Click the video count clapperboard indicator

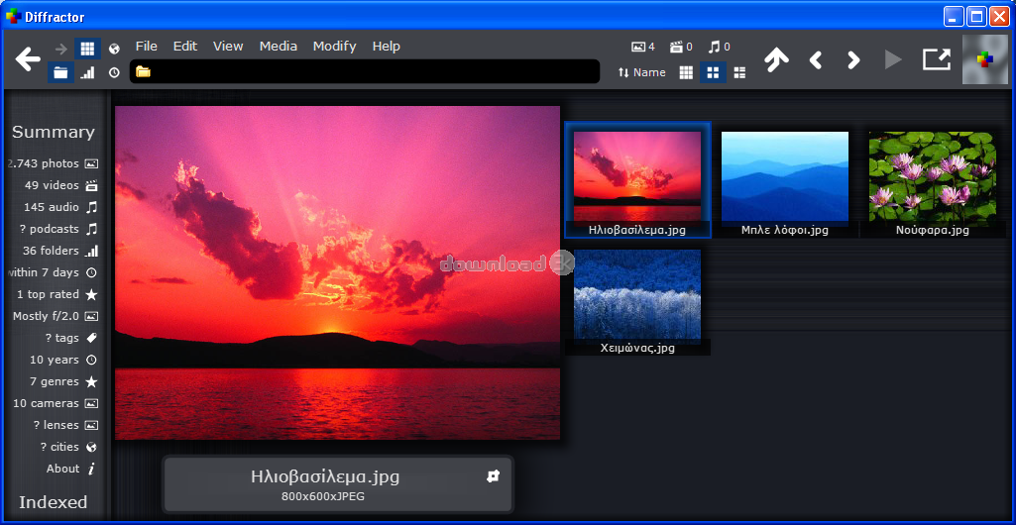tap(681, 47)
